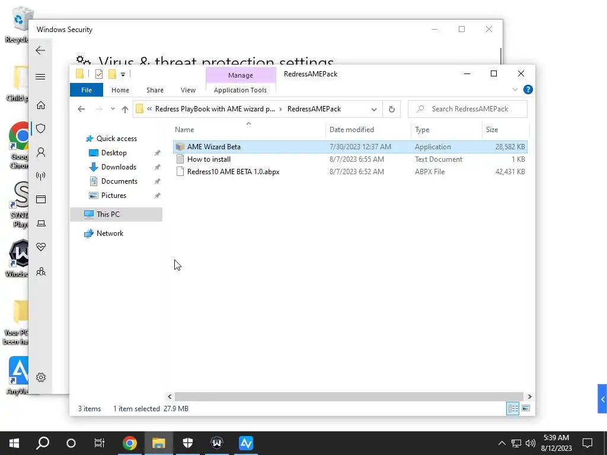Open Windscribe app on taskbar
Screen dimensions: 607x455
click(x=217, y=443)
